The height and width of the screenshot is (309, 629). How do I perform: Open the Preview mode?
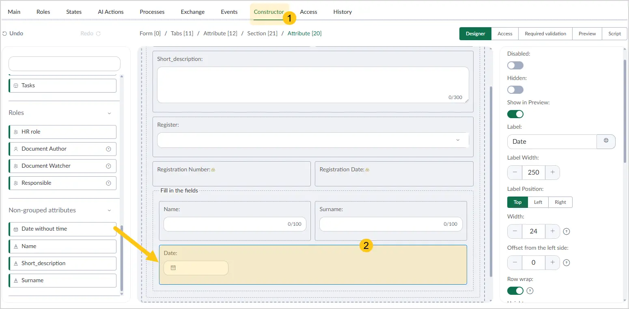(x=587, y=34)
